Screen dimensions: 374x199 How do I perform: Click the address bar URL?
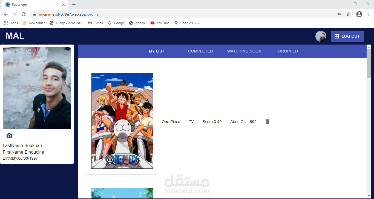click(x=68, y=14)
